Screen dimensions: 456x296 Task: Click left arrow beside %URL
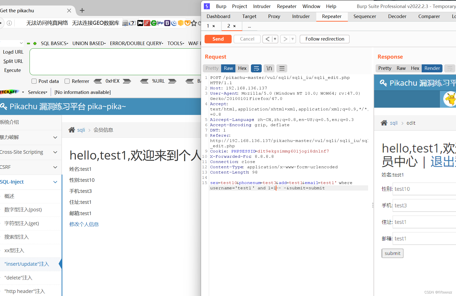144,81
